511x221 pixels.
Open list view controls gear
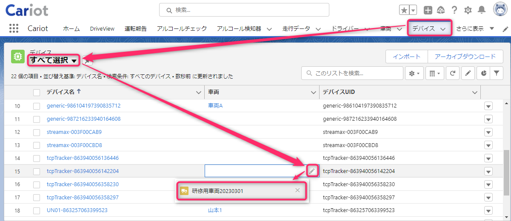tap(414, 73)
